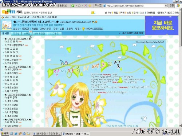
Task: Click the first quick launch icon after 시작
Action: click(12, 134)
